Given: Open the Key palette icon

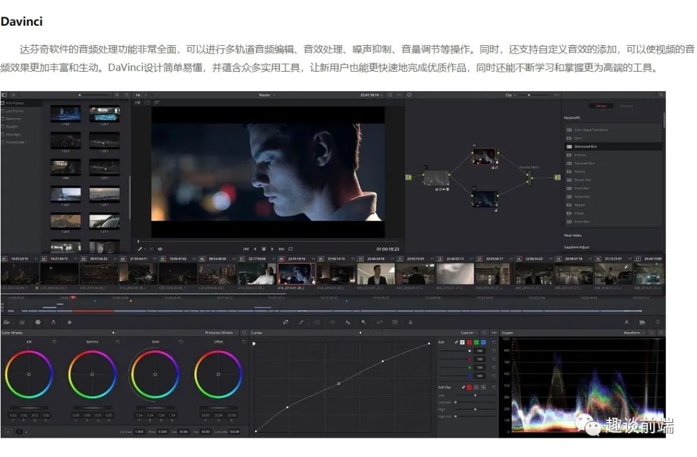Looking at the screenshot, I should pos(363,322).
